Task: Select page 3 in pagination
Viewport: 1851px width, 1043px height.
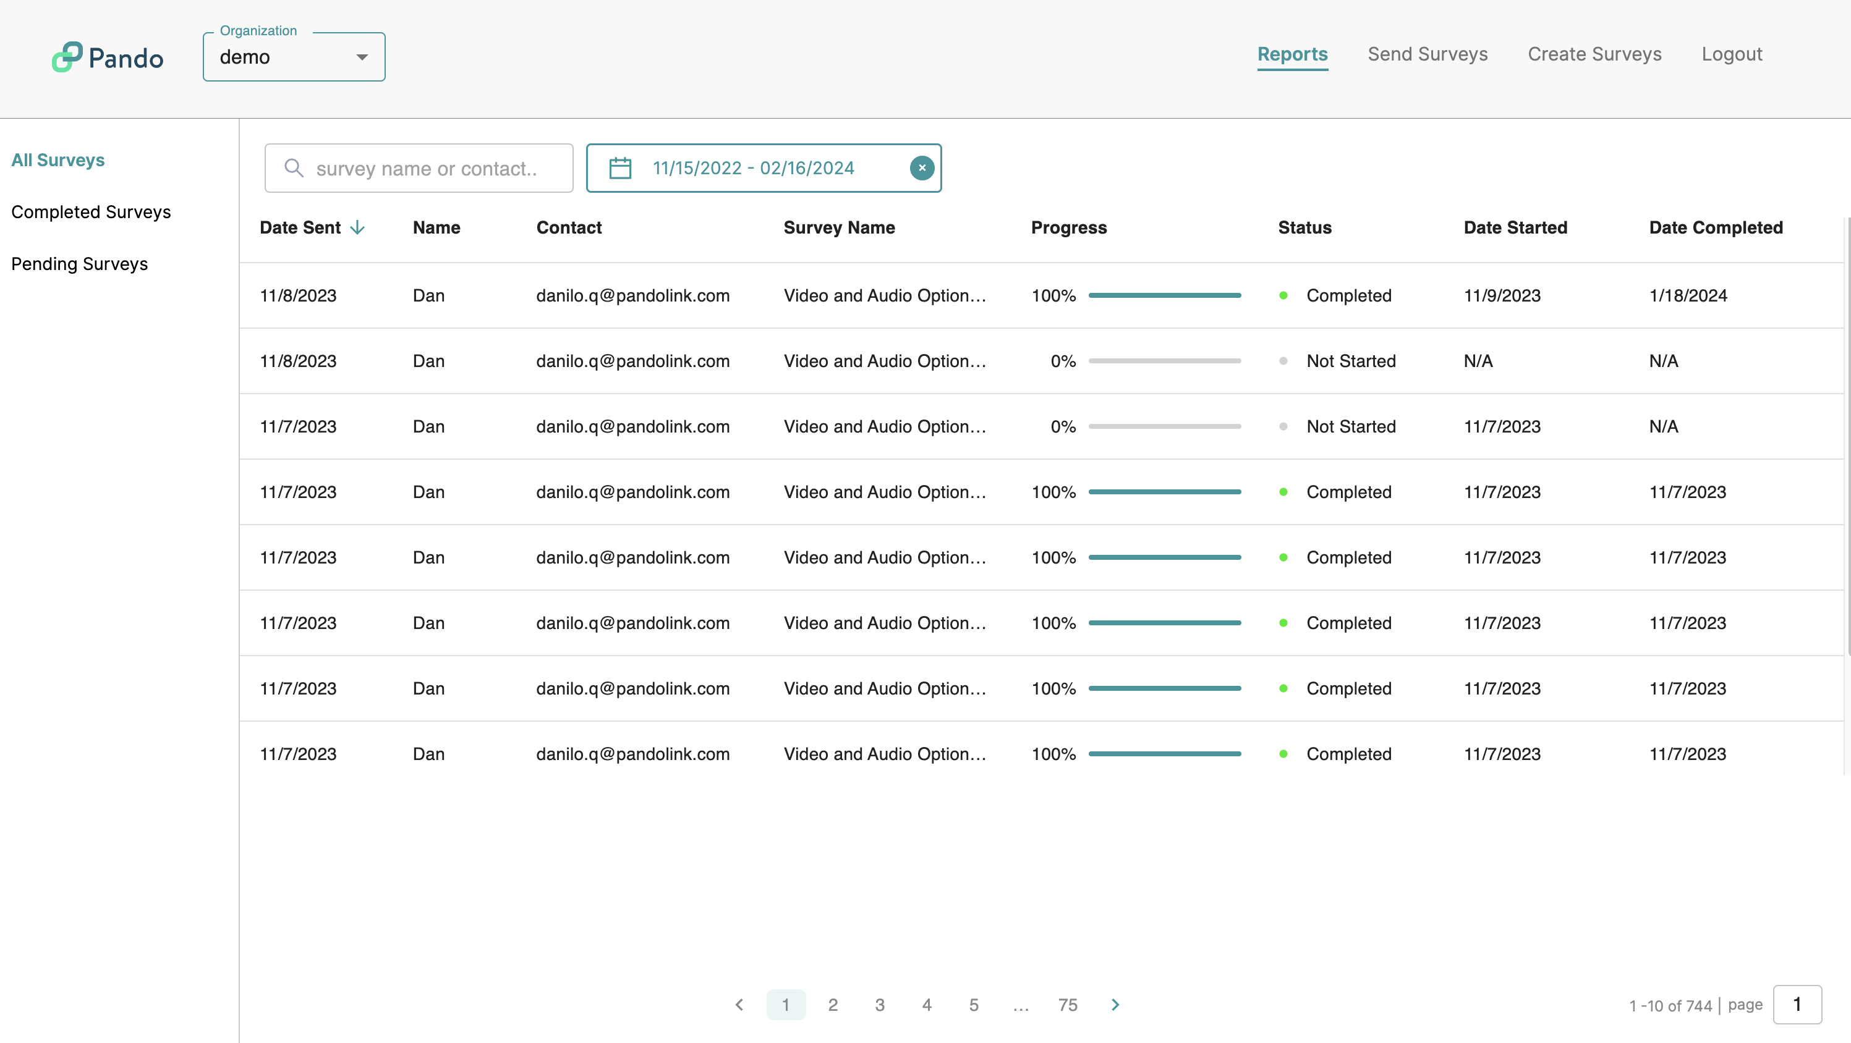Action: [x=880, y=1004]
